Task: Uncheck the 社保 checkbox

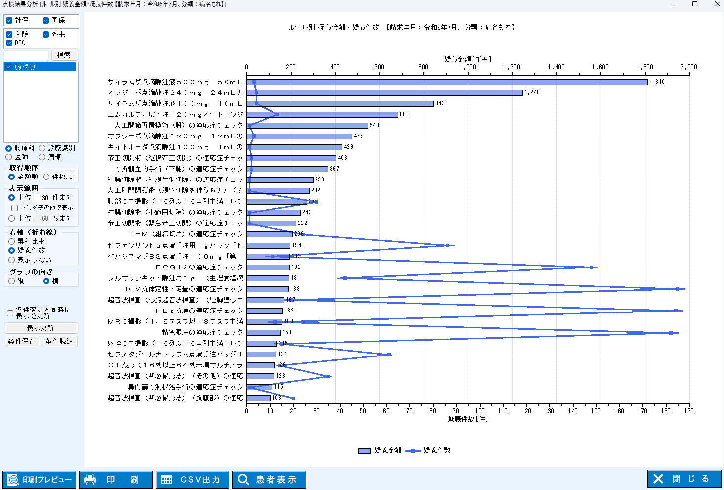Action: (x=9, y=20)
